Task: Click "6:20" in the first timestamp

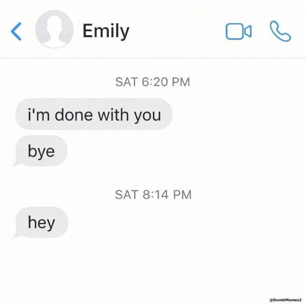Action: point(155,82)
